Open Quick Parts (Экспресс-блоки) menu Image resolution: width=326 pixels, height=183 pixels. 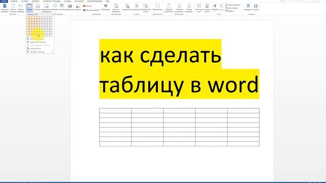pos(207,8)
